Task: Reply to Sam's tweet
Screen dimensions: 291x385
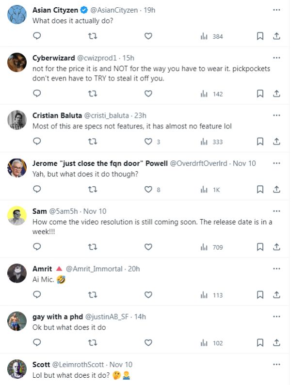Action: 37,247
